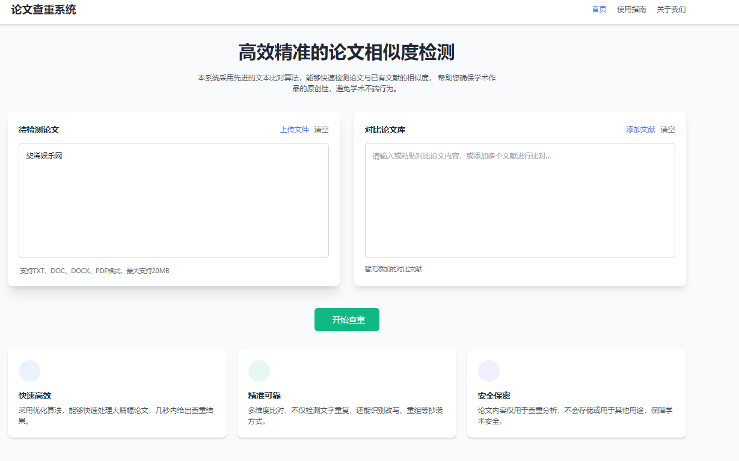Go to the 首页 nav link
Screen dimensions: 739x461
click(x=599, y=10)
